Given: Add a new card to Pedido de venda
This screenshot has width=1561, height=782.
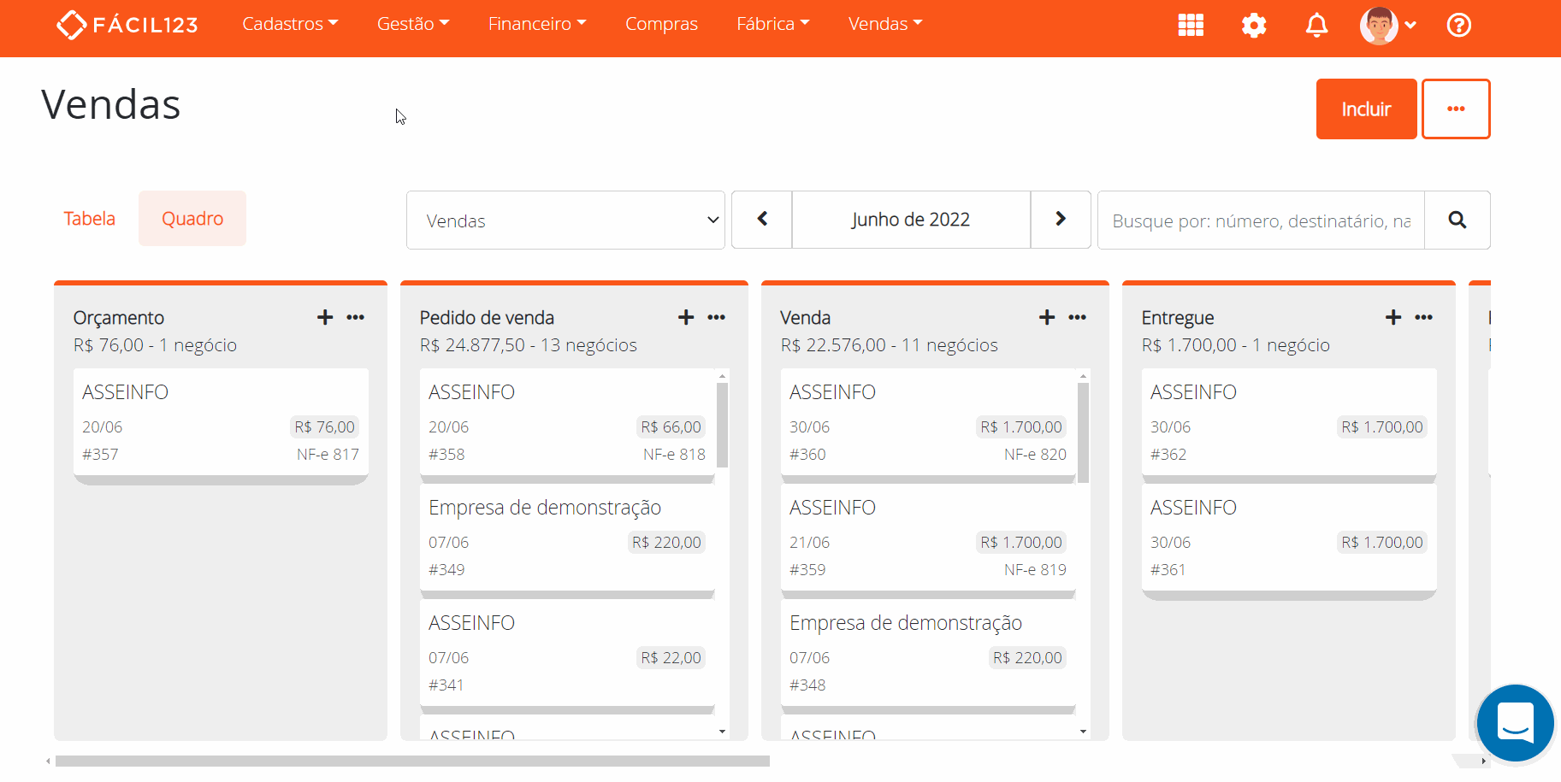Looking at the screenshot, I should (685, 317).
